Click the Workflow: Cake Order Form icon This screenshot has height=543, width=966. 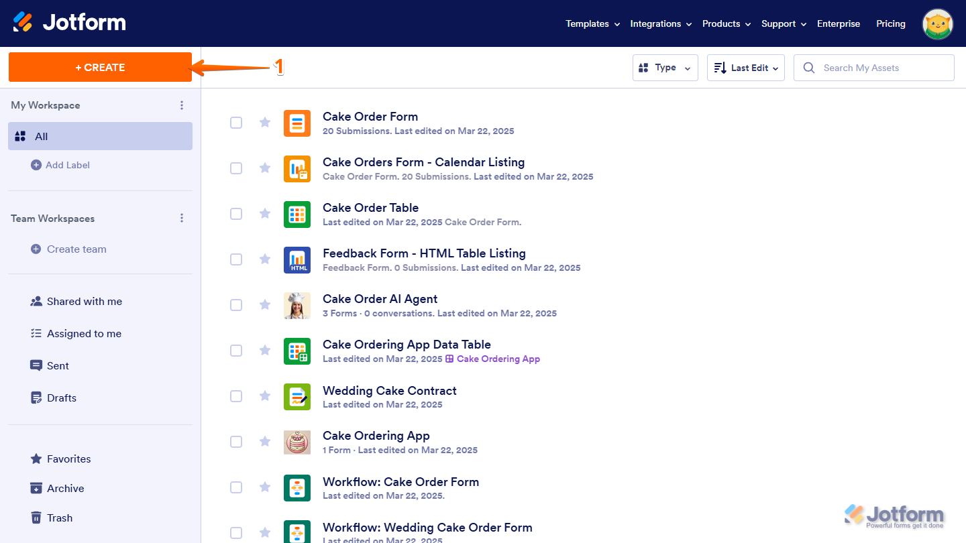tap(297, 487)
